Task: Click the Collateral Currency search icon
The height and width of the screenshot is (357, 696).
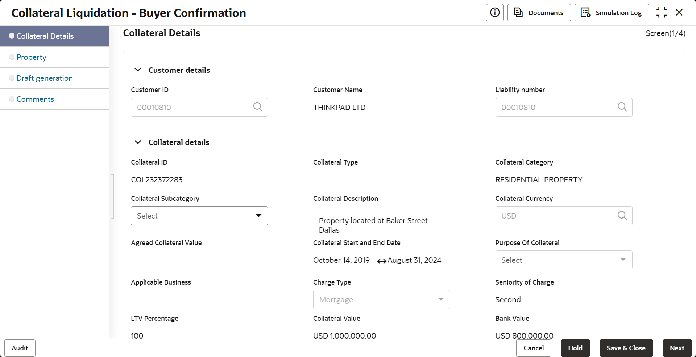Action: pos(622,216)
